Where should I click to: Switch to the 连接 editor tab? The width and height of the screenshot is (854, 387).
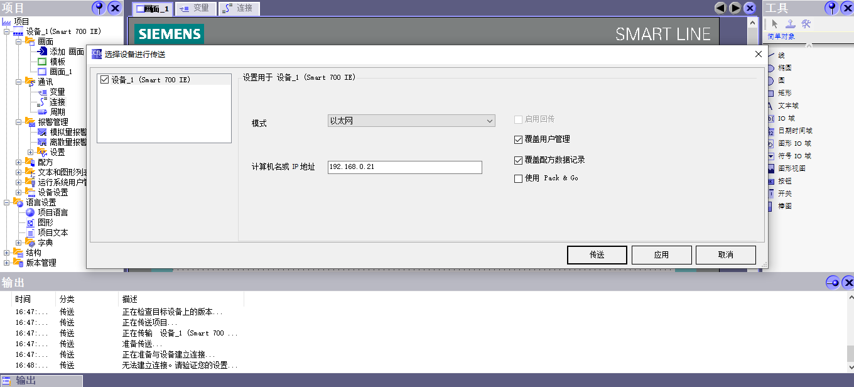click(239, 8)
